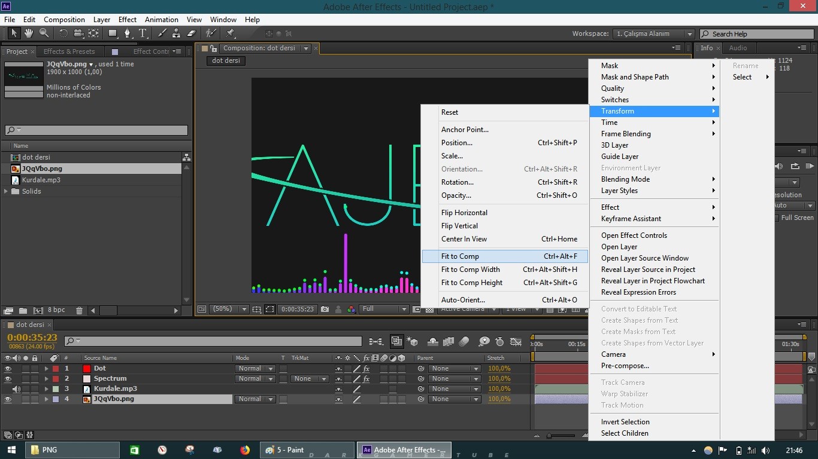Hide the JQqVbo.png layer with eye toggle

(x=8, y=399)
